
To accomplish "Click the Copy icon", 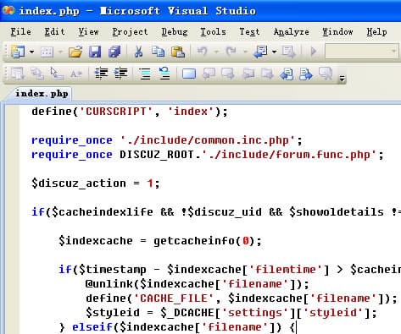I will [158, 52].
